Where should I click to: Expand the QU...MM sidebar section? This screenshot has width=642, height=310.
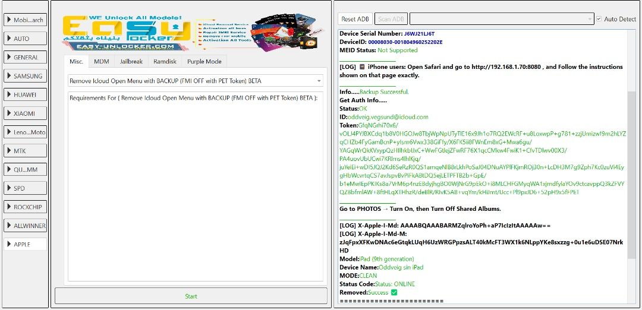[x=25, y=169]
